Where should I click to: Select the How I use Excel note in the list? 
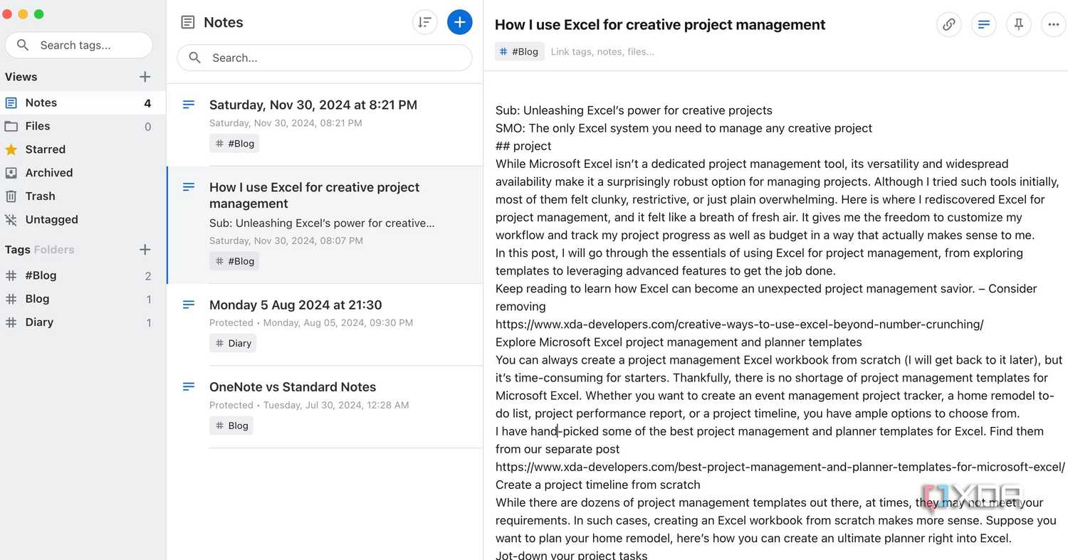coord(325,225)
